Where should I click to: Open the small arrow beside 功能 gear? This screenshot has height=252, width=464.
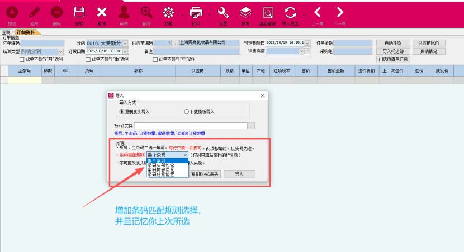click(x=182, y=15)
